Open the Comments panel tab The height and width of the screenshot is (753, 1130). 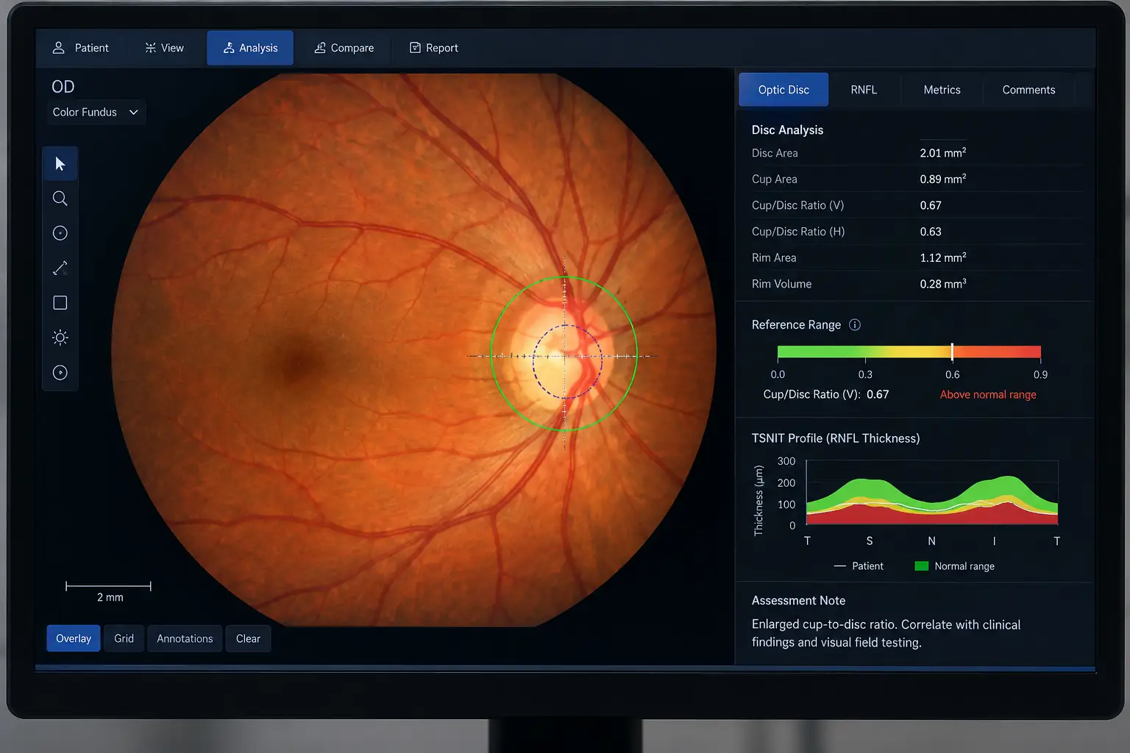(1028, 90)
